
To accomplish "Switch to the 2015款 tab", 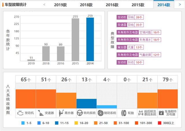I will [x=138, y=5].
